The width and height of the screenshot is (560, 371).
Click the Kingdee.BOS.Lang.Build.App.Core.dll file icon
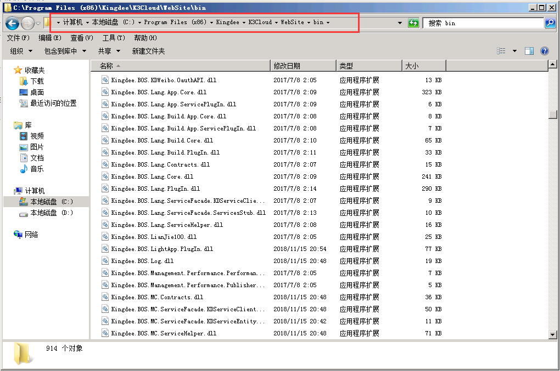(x=105, y=116)
